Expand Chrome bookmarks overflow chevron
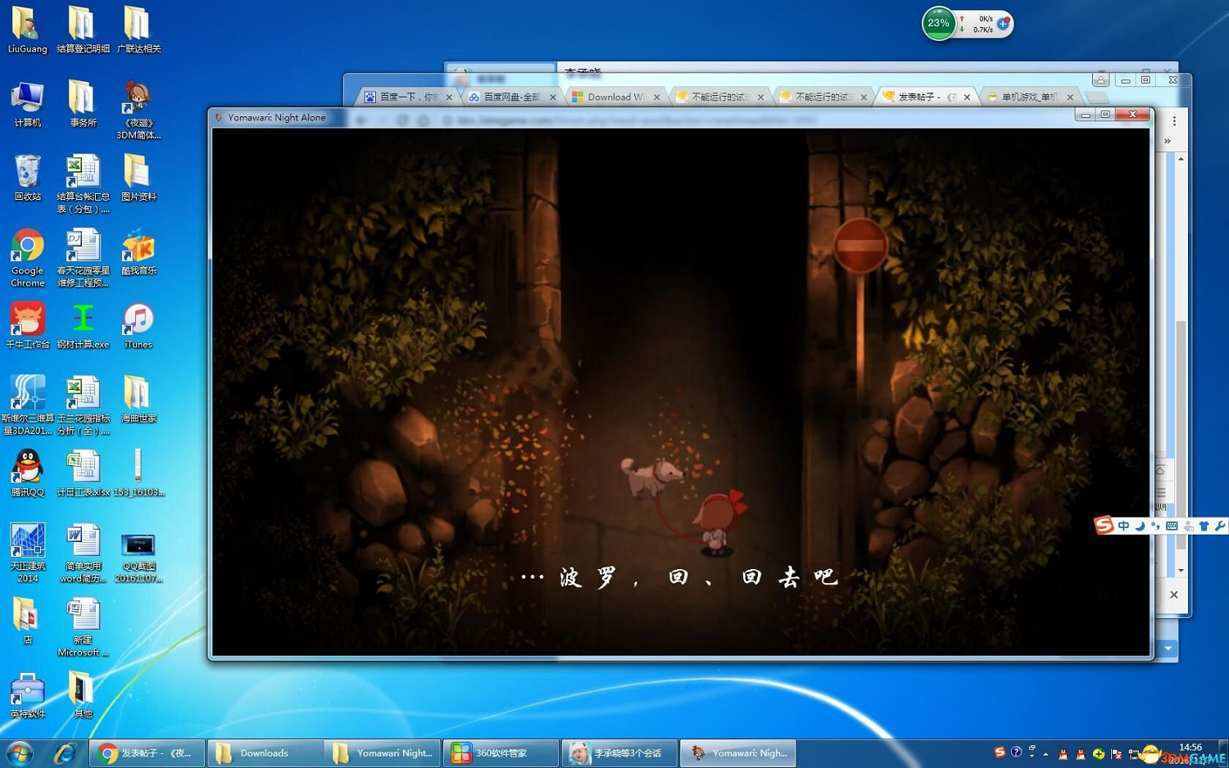This screenshot has height=768, width=1229. click(1167, 141)
